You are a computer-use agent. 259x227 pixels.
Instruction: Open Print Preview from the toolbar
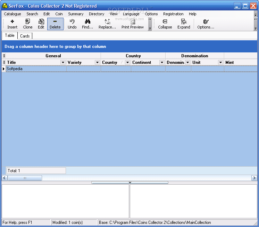pyautogui.click(x=133, y=24)
